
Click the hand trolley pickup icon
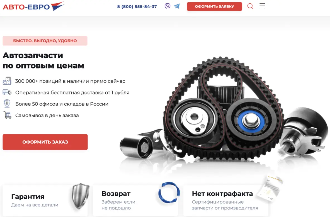tap(7, 115)
